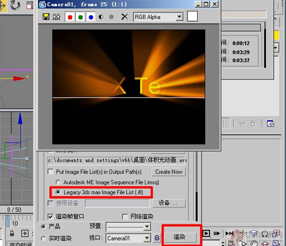
Task: Click the 设备... device button
Action: pos(169,203)
